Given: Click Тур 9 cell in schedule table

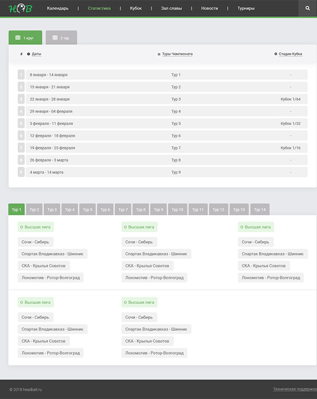Looking at the screenshot, I should pos(176,172).
